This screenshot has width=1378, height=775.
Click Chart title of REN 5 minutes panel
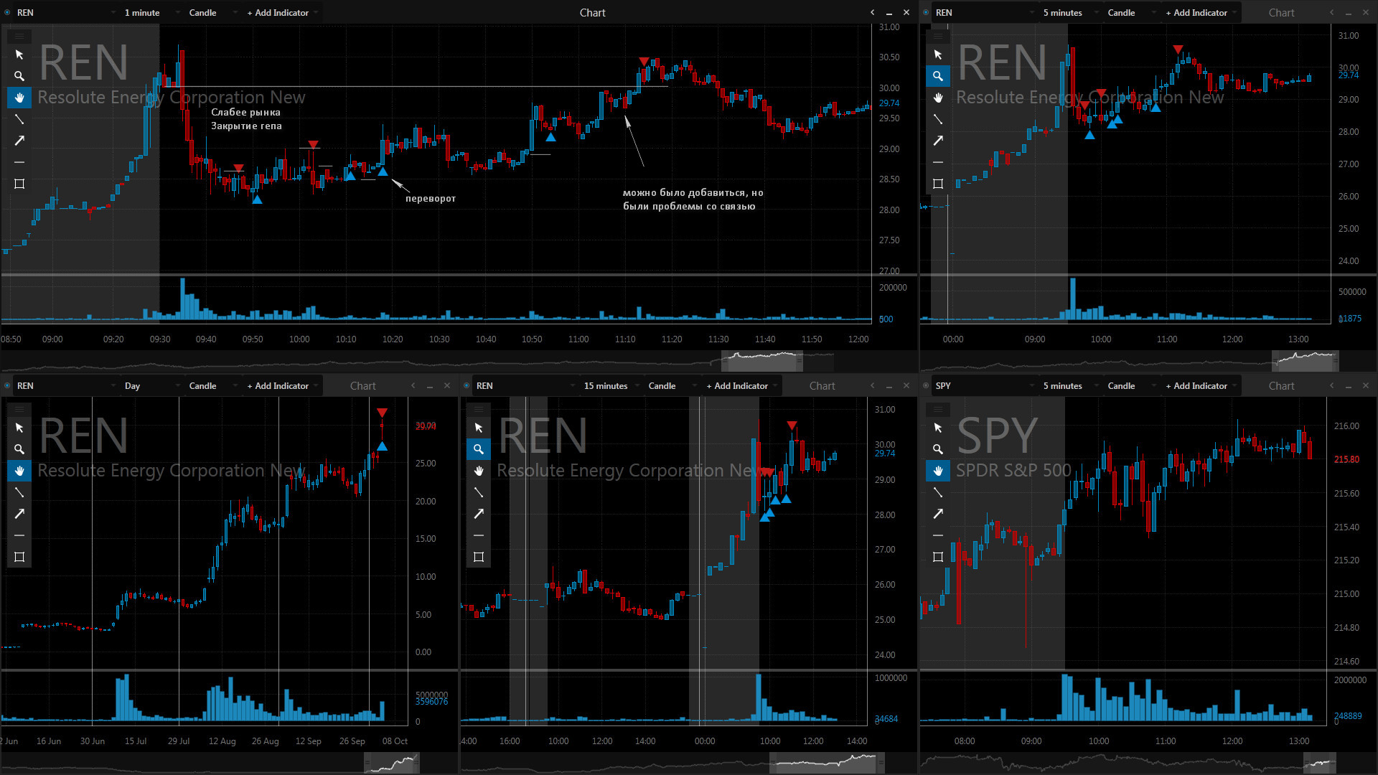1281,13
